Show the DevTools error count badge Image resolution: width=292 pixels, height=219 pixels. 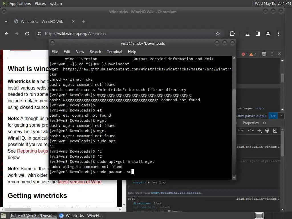(x=244, y=54)
